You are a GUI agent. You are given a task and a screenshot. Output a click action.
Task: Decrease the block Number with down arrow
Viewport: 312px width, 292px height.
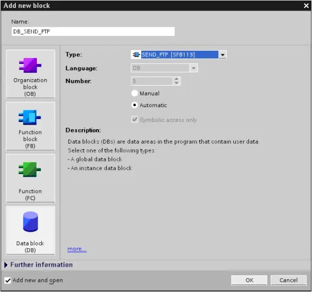point(176,83)
